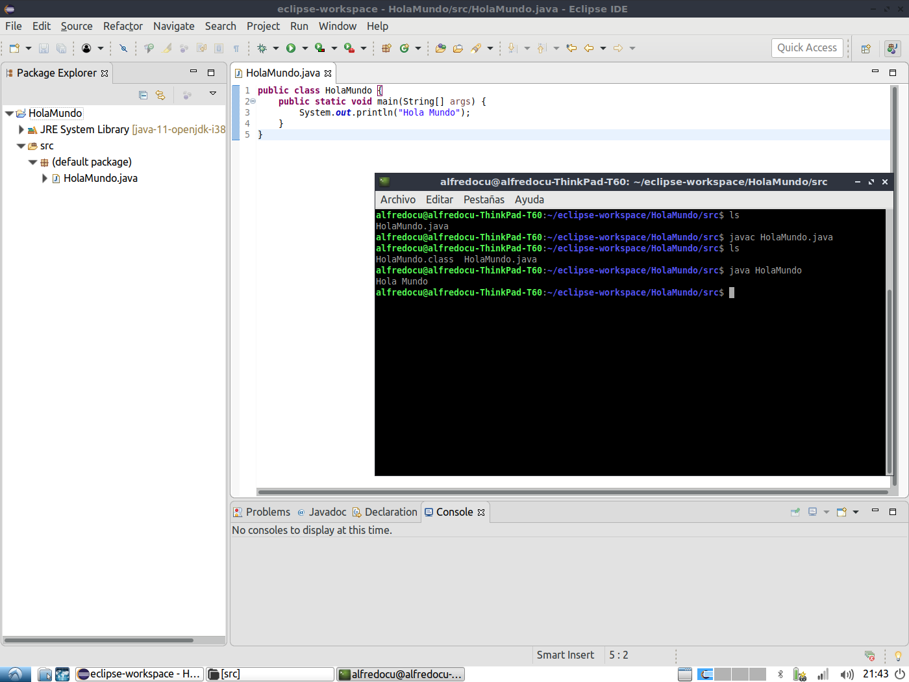Open the New Java Class dropdown arrow
The width and height of the screenshot is (909, 682).
point(418,48)
